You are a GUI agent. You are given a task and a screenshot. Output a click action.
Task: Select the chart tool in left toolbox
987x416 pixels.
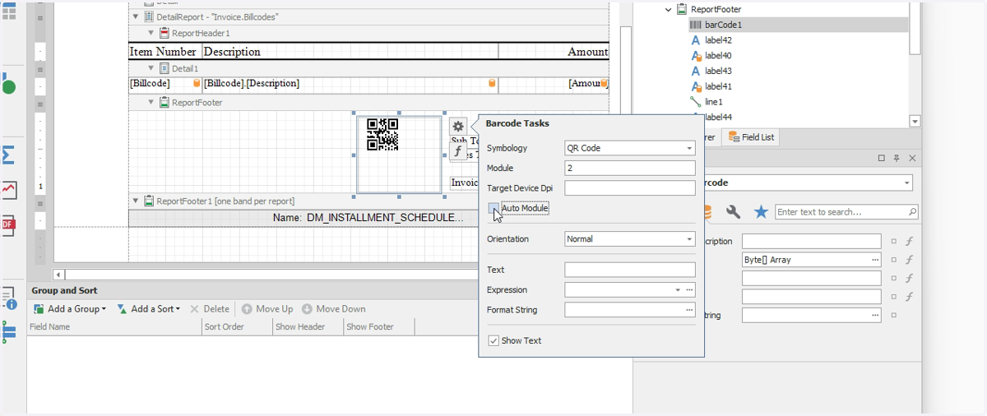(9, 190)
